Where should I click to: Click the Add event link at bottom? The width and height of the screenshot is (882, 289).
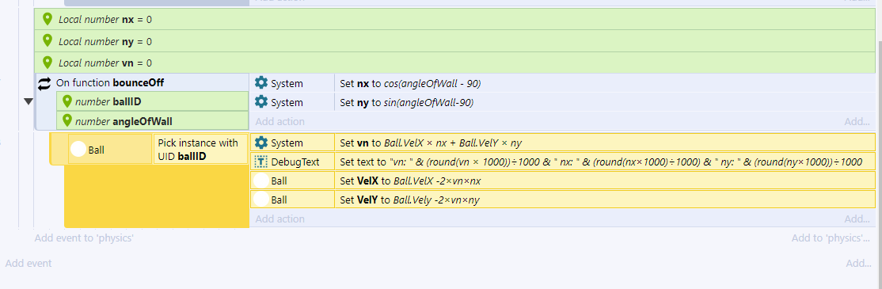pos(29,263)
